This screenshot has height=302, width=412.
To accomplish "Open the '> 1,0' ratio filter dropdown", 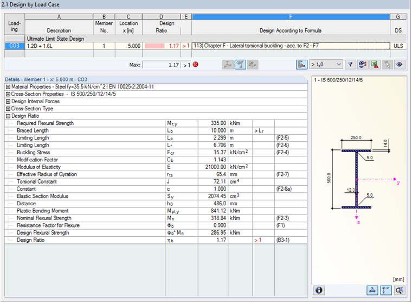I will tap(326, 65).
